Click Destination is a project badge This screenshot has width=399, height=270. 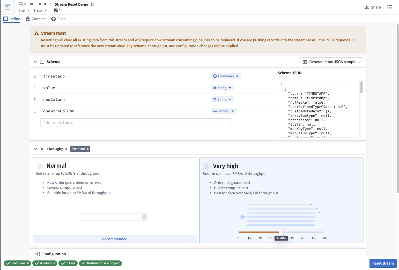tap(100, 263)
